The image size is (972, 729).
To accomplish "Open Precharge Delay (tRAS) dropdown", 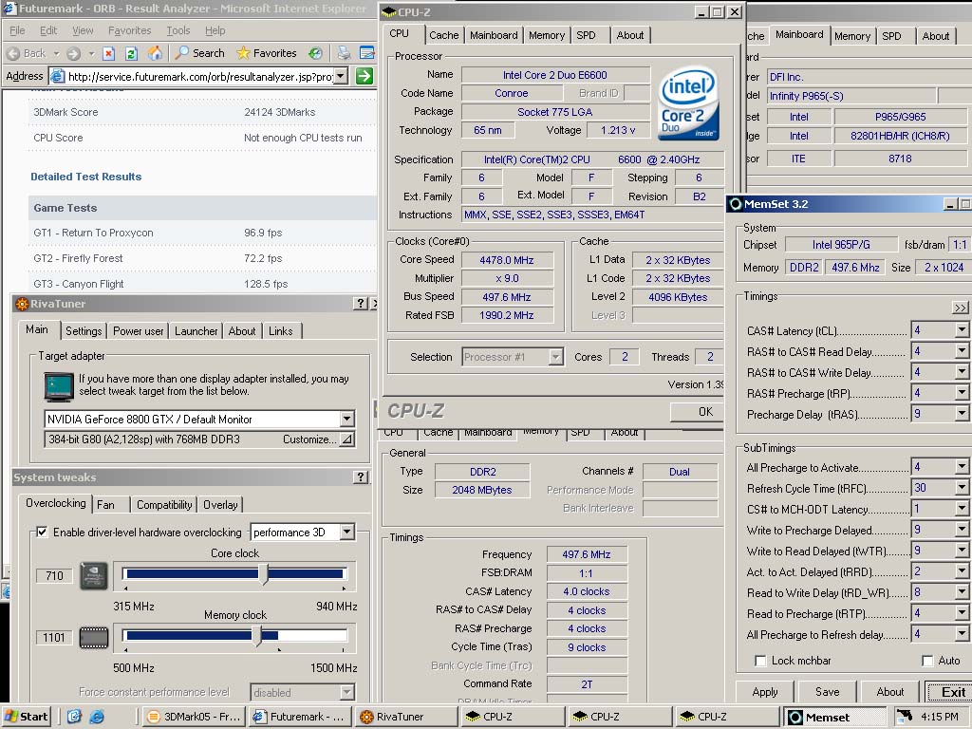I will [x=961, y=414].
